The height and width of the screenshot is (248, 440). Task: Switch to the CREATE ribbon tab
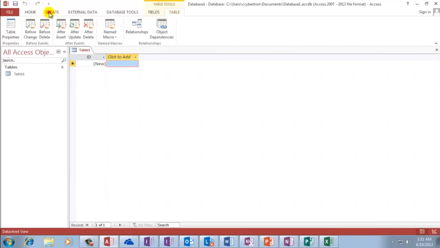(52, 12)
